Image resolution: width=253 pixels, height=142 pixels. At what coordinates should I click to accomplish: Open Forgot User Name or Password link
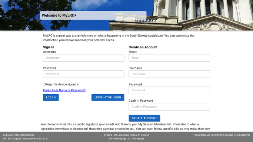pyautogui.click(x=64, y=90)
